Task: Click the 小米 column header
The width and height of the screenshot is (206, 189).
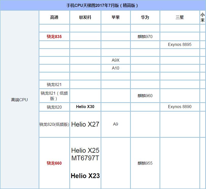Action: click(203, 17)
